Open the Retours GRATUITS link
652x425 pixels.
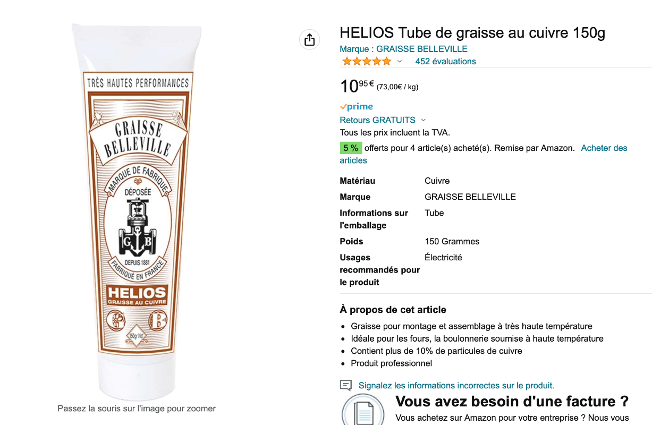(x=378, y=120)
